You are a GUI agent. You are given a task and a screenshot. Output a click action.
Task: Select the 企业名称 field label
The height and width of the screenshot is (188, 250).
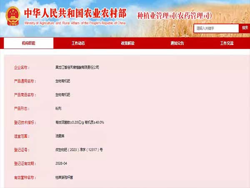[x=22, y=67]
